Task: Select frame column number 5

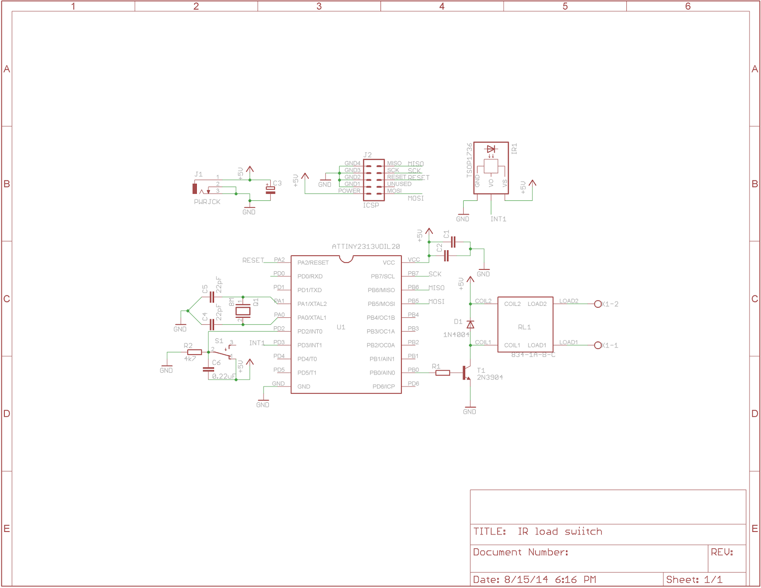Action: [x=565, y=6]
